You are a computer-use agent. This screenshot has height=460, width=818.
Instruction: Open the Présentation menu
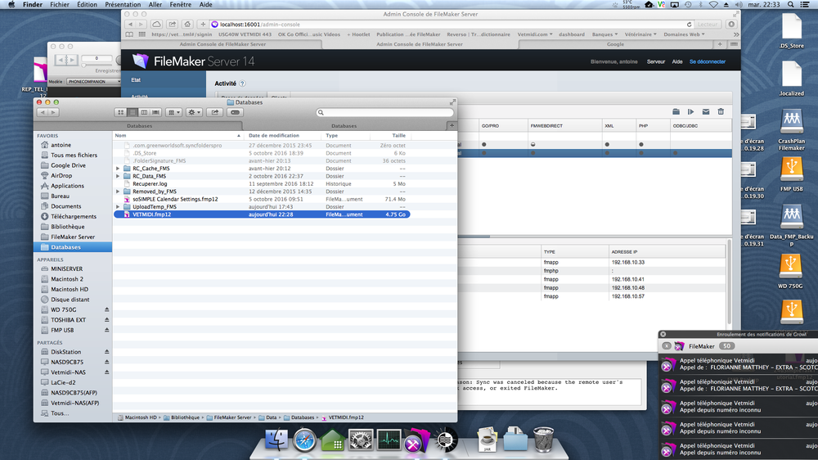tap(123, 5)
